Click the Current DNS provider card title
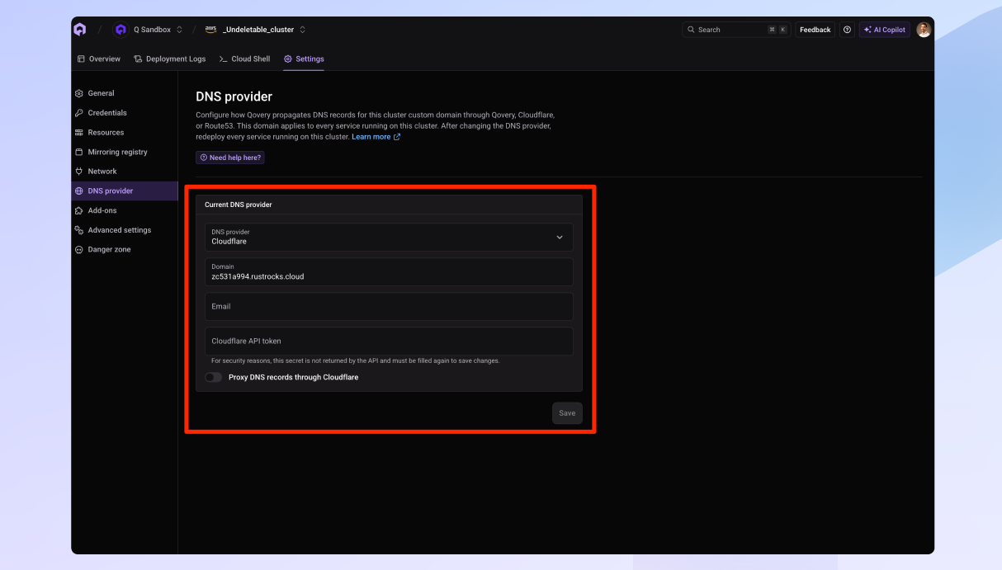The width and height of the screenshot is (1002, 570). 239,205
